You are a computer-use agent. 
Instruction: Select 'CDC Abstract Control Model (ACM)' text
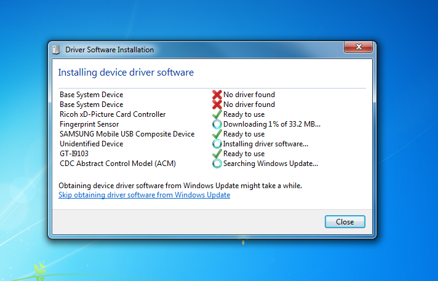coord(117,164)
